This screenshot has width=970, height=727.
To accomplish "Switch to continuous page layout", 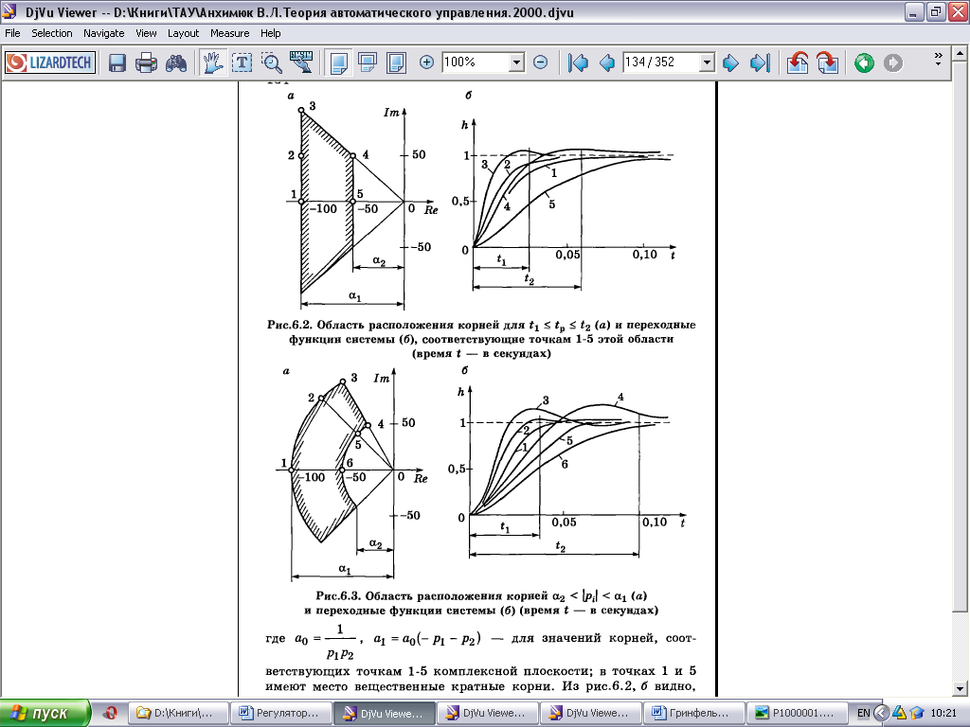I will (368, 62).
